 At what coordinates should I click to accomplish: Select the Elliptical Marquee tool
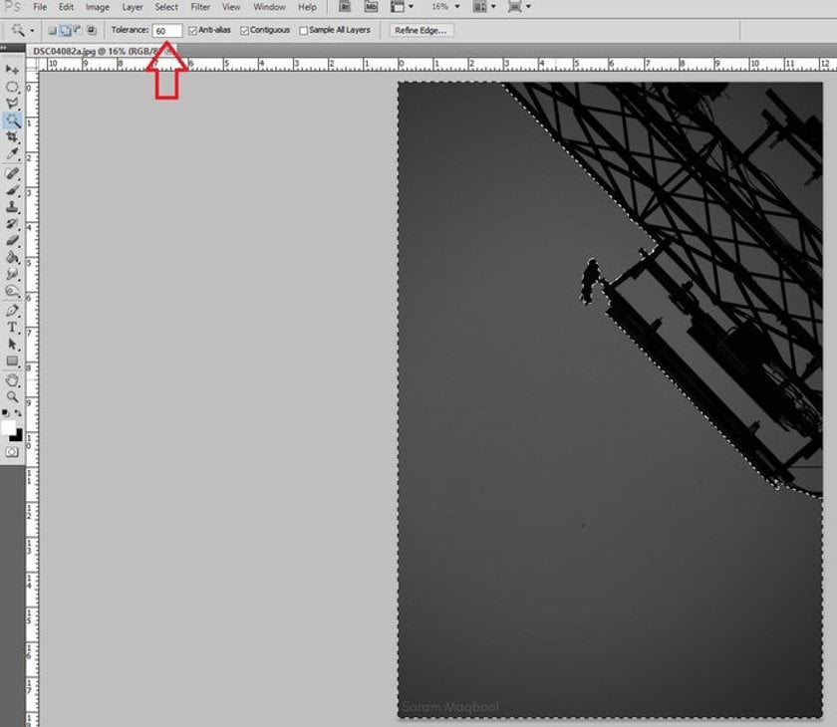[x=12, y=87]
